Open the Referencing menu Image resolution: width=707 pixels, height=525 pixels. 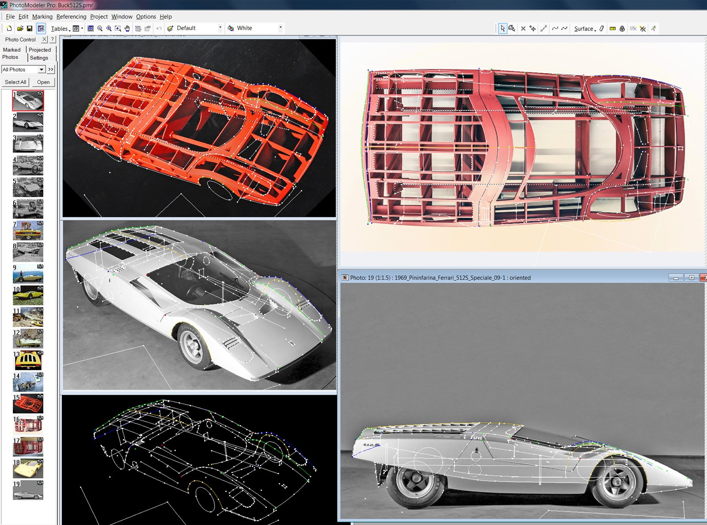tap(71, 16)
